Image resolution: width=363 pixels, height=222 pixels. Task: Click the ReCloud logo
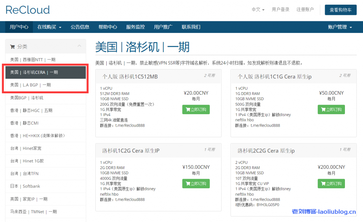(27, 10)
